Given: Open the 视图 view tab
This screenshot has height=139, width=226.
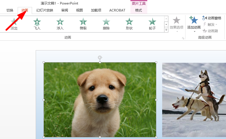Looking at the screenshot, I should pyautogui.click(x=80, y=10).
